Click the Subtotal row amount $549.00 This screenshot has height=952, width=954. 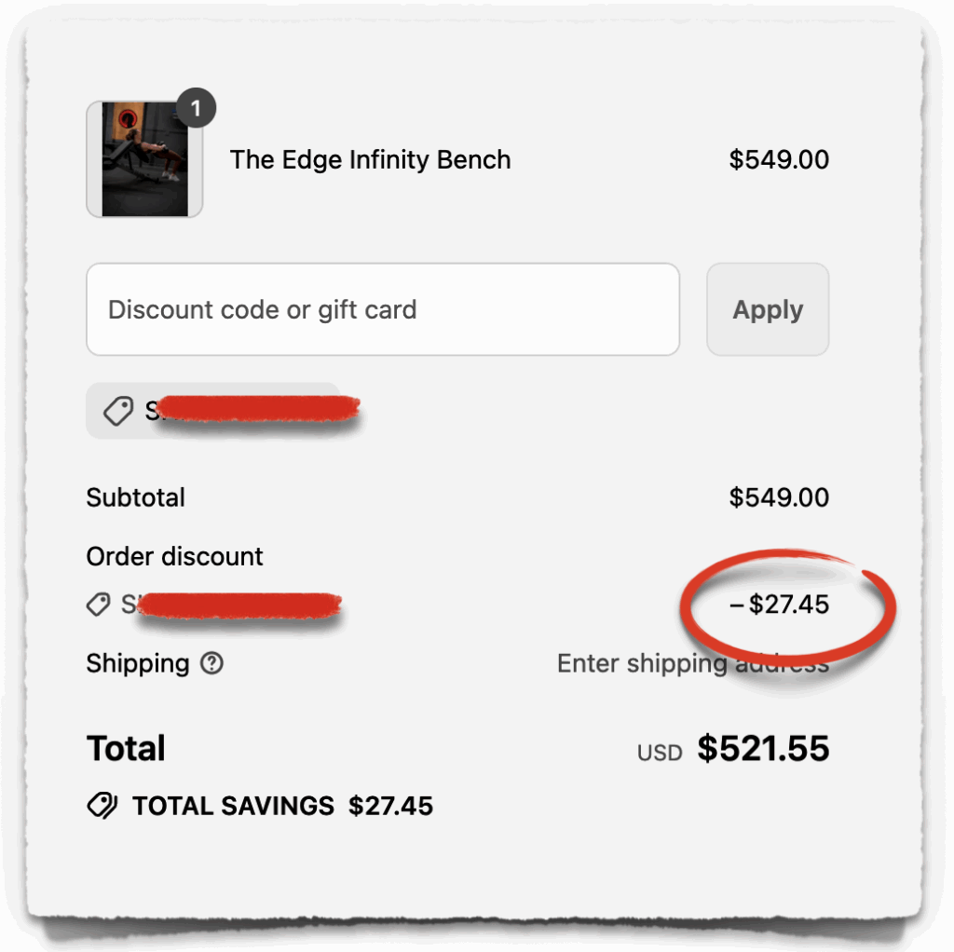click(x=780, y=497)
